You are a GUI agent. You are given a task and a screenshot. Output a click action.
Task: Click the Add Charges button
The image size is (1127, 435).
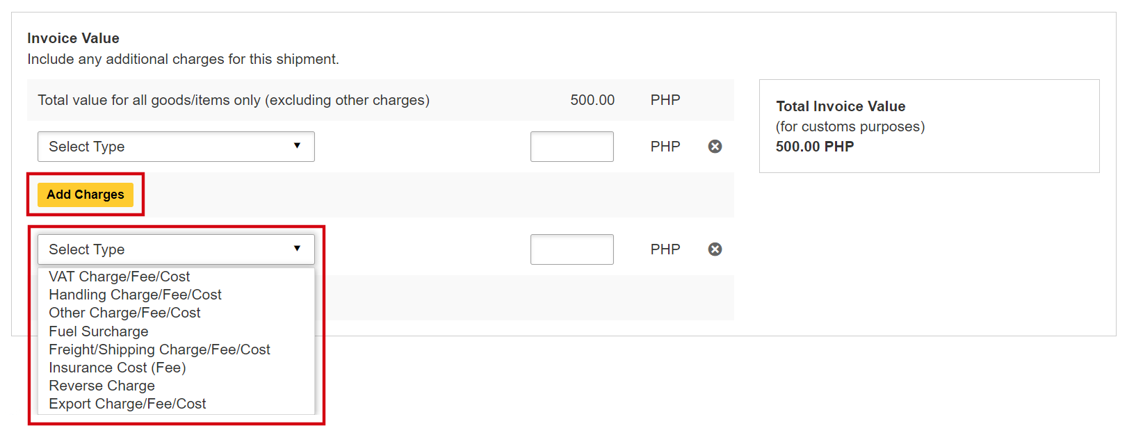tap(86, 195)
